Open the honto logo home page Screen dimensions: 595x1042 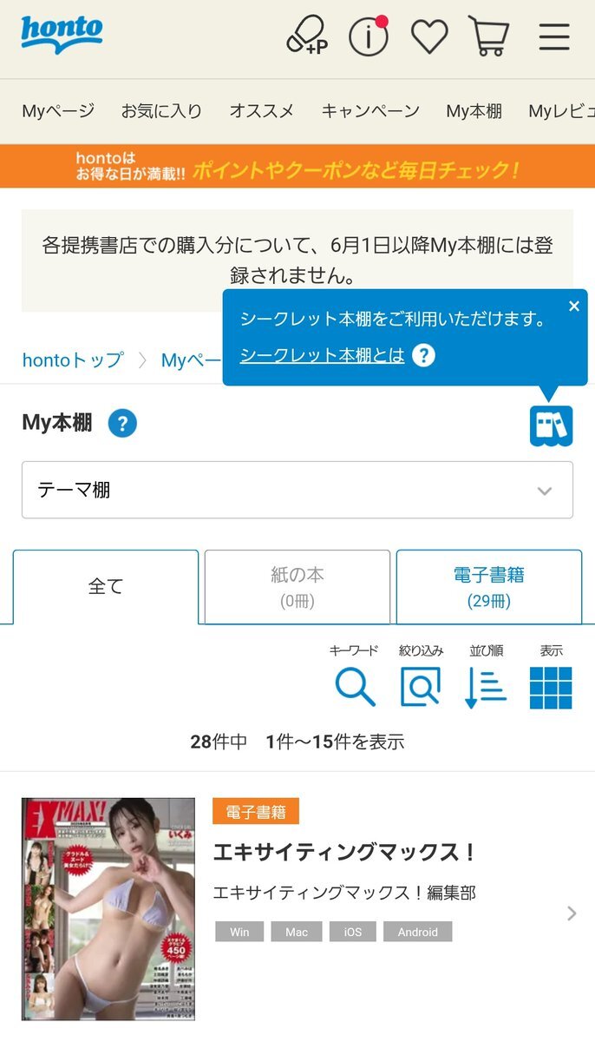[x=62, y=35]
